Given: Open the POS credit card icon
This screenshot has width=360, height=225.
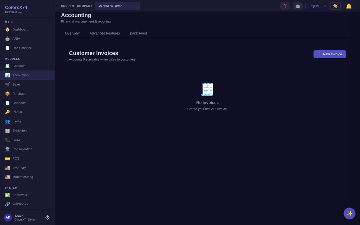Looking at the screenshot, I should [7, 158].
